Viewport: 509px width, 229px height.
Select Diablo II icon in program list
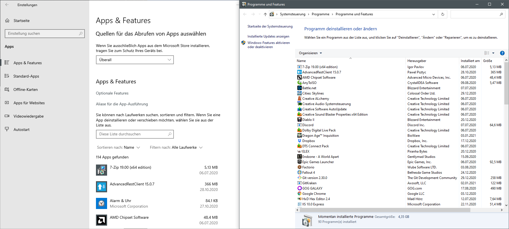pyautogui.click(x=300, y=120)
